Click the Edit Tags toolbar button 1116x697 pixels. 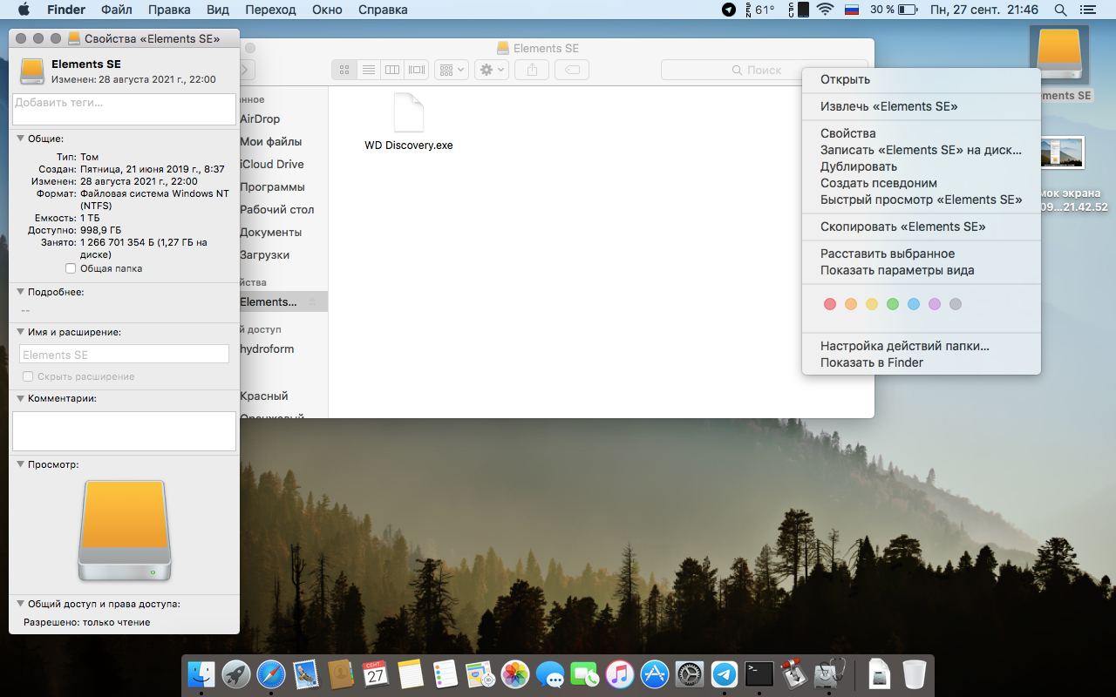point(572,70)
